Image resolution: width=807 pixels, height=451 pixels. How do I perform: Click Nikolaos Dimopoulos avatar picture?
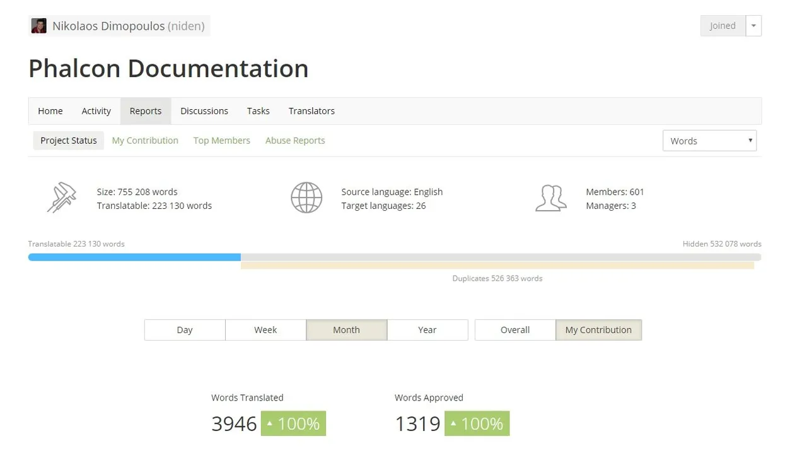coord(38,26)
